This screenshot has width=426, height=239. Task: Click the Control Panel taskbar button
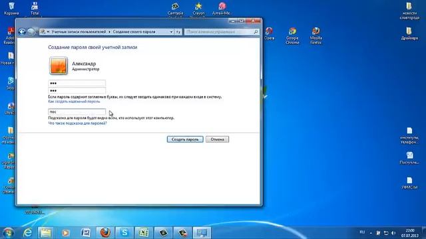point(202,233)
